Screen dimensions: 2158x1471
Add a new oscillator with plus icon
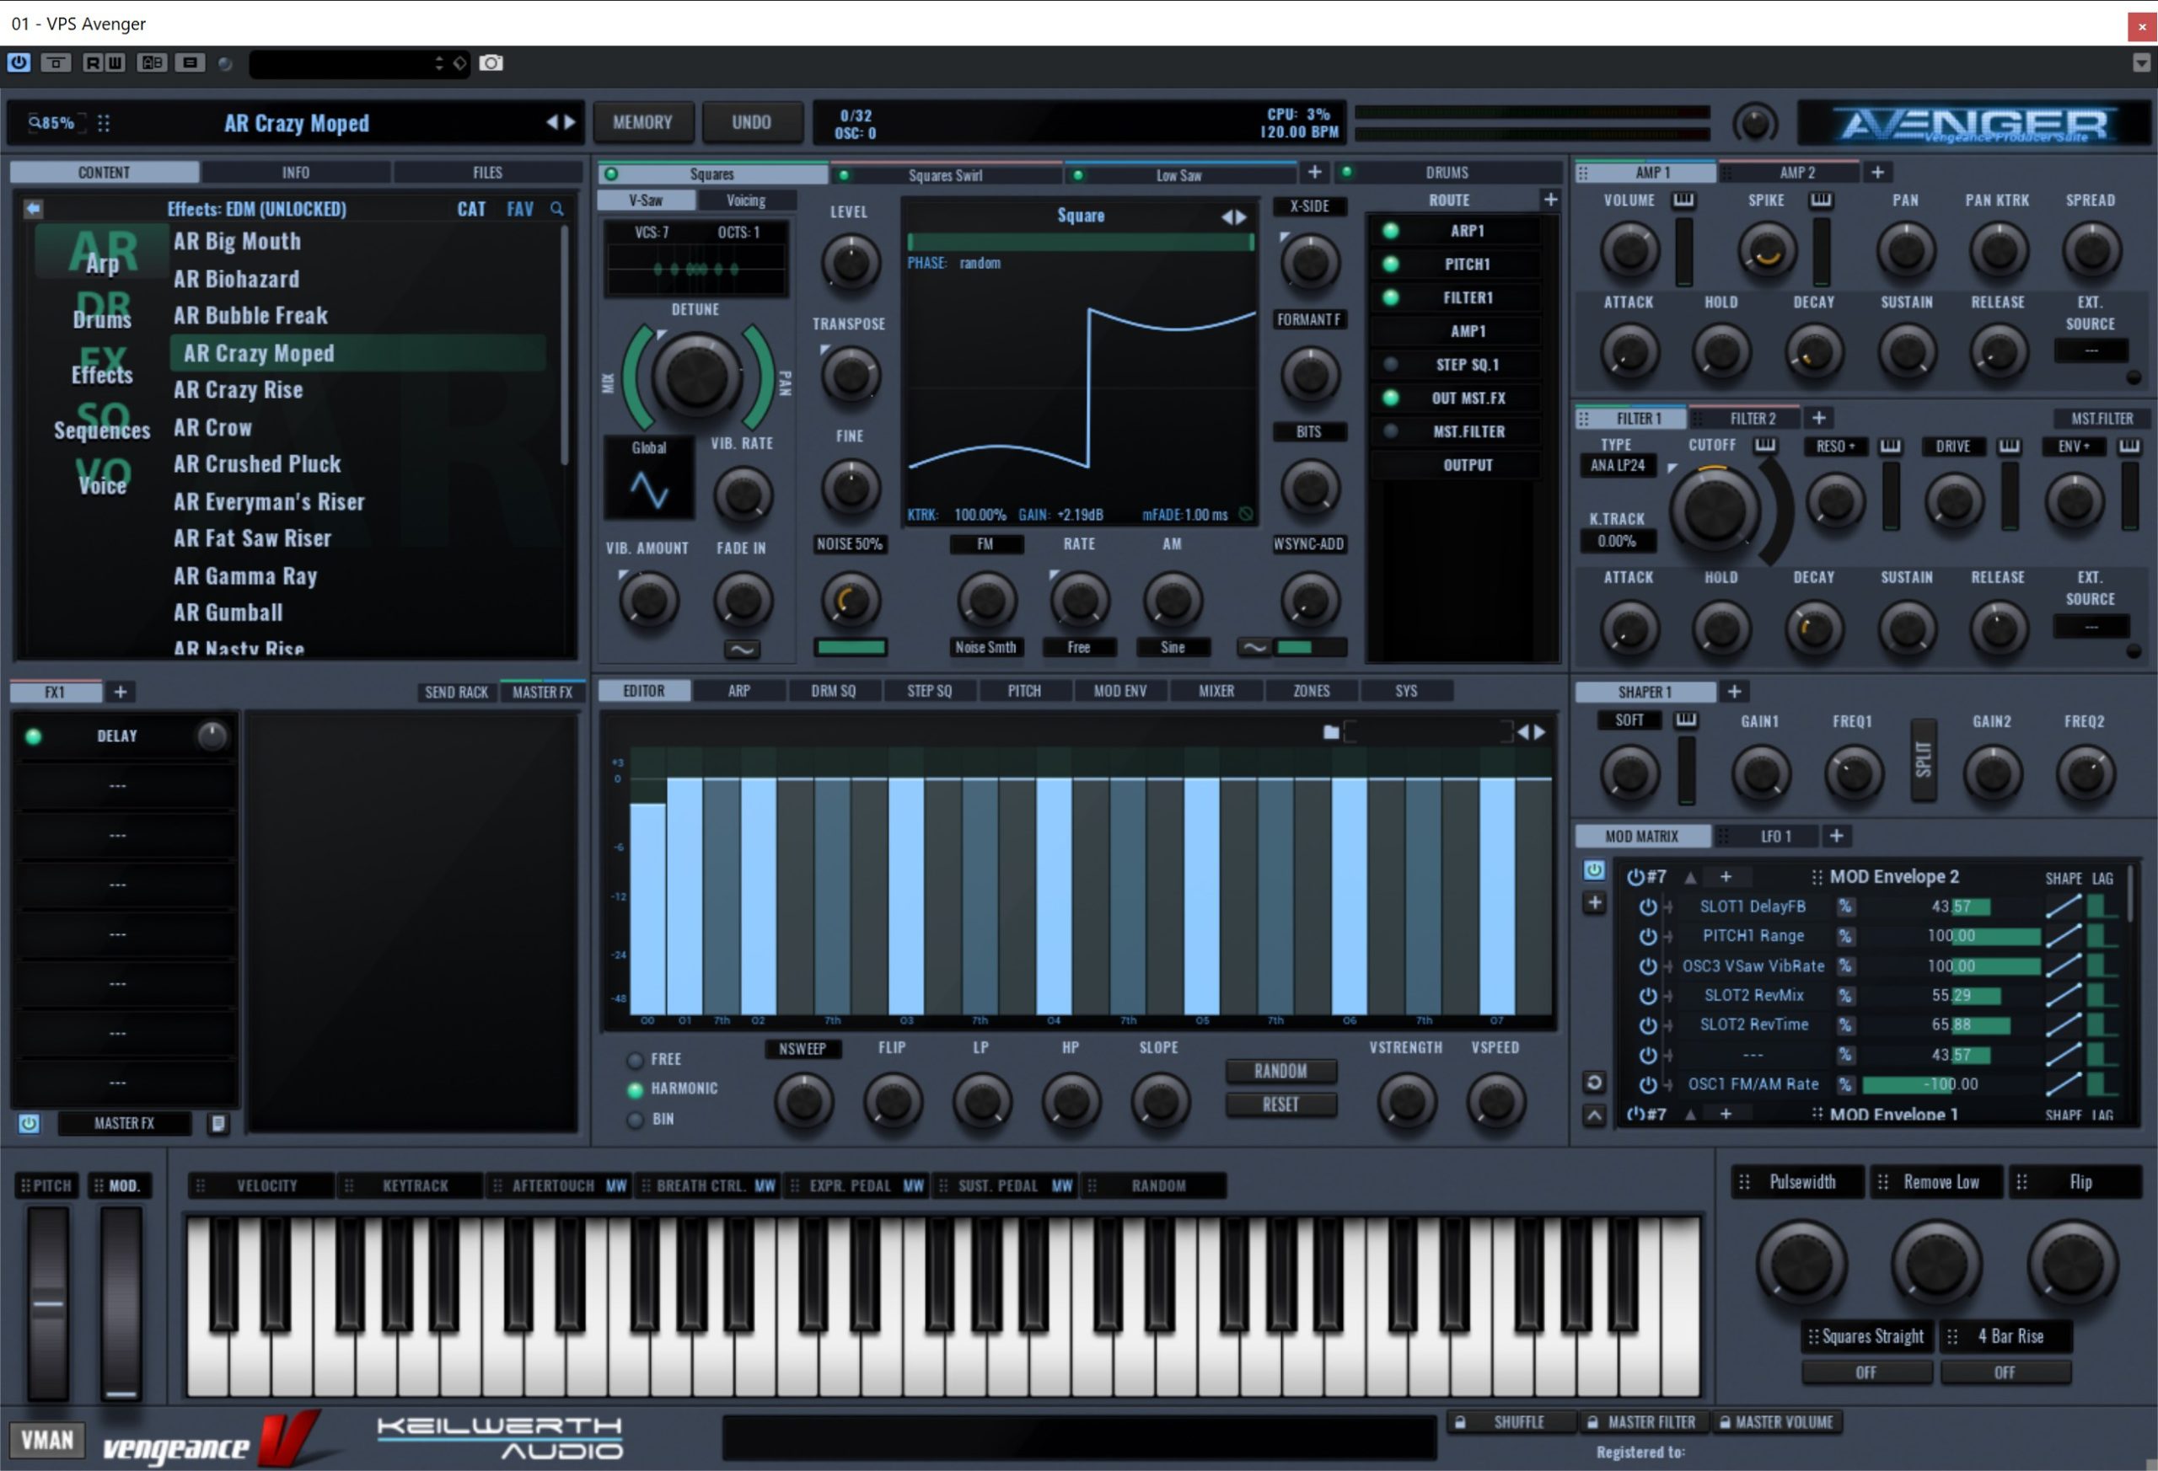tap(1314, 173)
